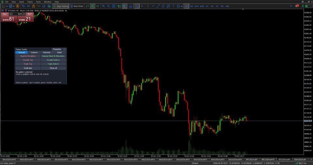Screen dimensions: 313x165
Task: Click the Double Bottom pattern button
Action: pyautogui.click(x=53, y=60)
